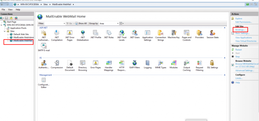The height and width of the screenshot is (121, 259).
Task: Open Output Caching feature
Action: tap(187, 65)
